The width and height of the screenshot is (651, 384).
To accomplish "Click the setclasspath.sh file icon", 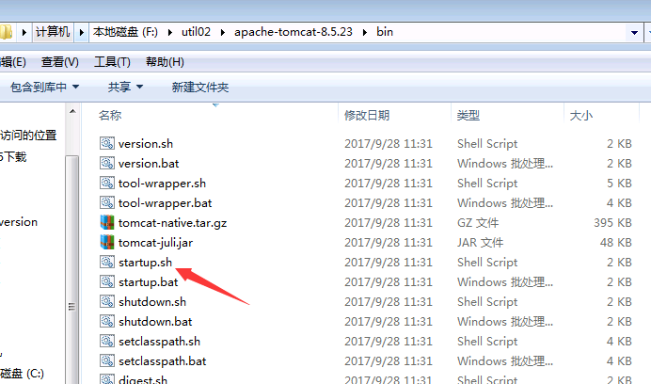I will coord(107,341).
